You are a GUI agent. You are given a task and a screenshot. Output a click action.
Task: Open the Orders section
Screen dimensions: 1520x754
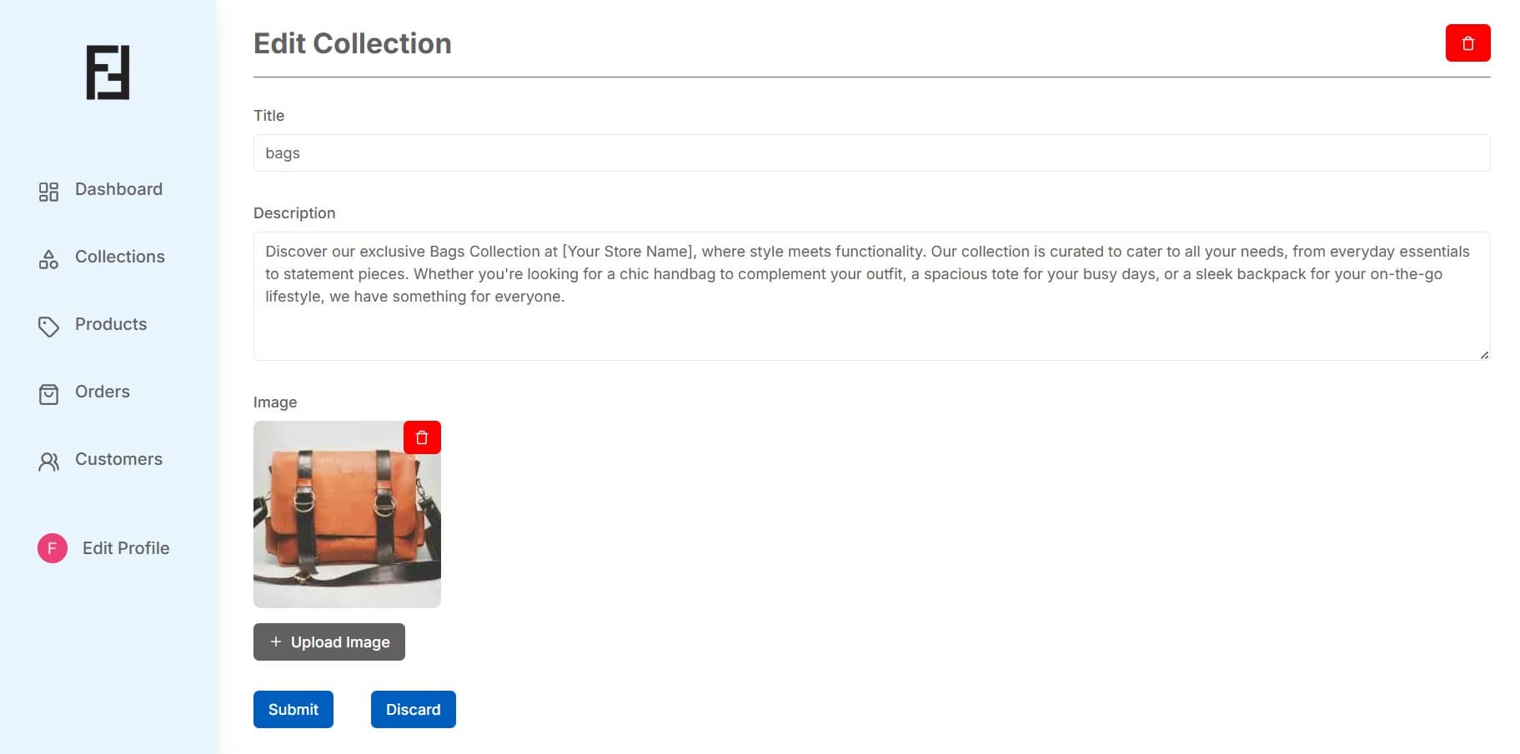pyautogui.click(x=103, y=392)
